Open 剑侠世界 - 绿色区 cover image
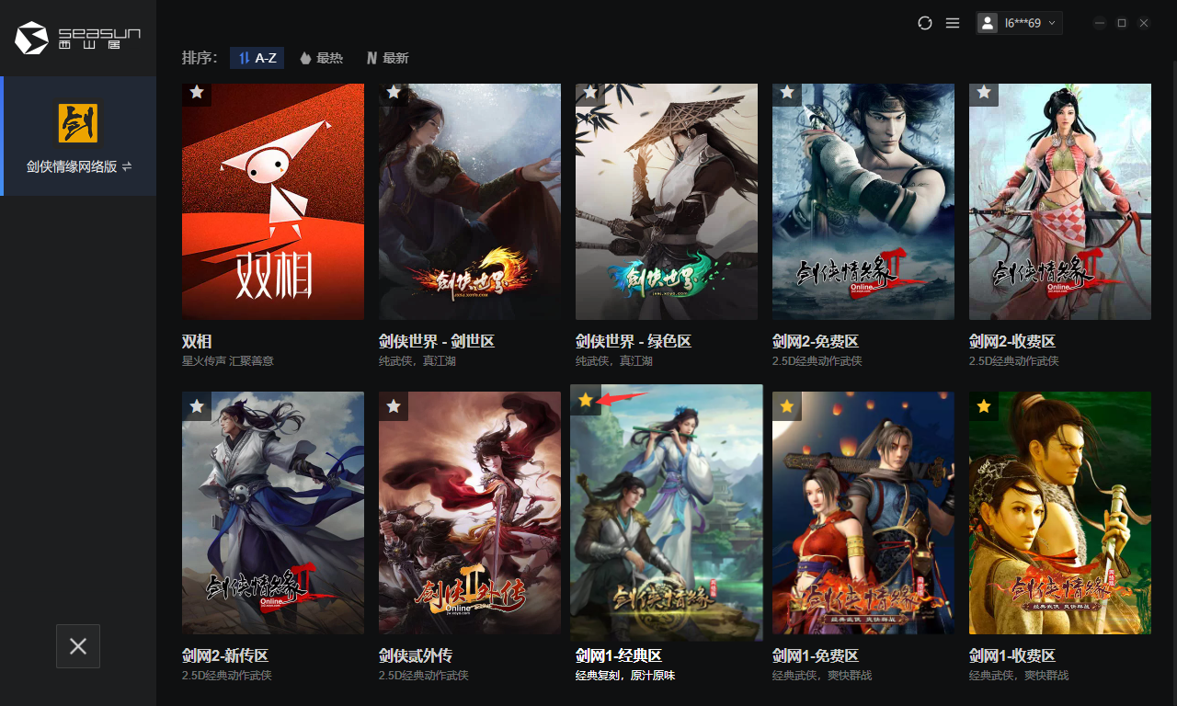Image resolution: width=1177 pixels, height=706 pixels. coord(667,201)
